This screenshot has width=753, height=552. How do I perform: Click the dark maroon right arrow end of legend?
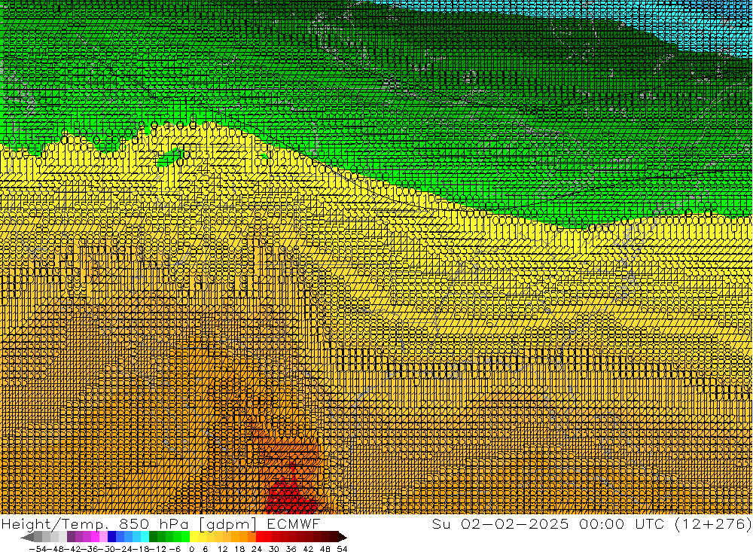click(x=343, y=537)
